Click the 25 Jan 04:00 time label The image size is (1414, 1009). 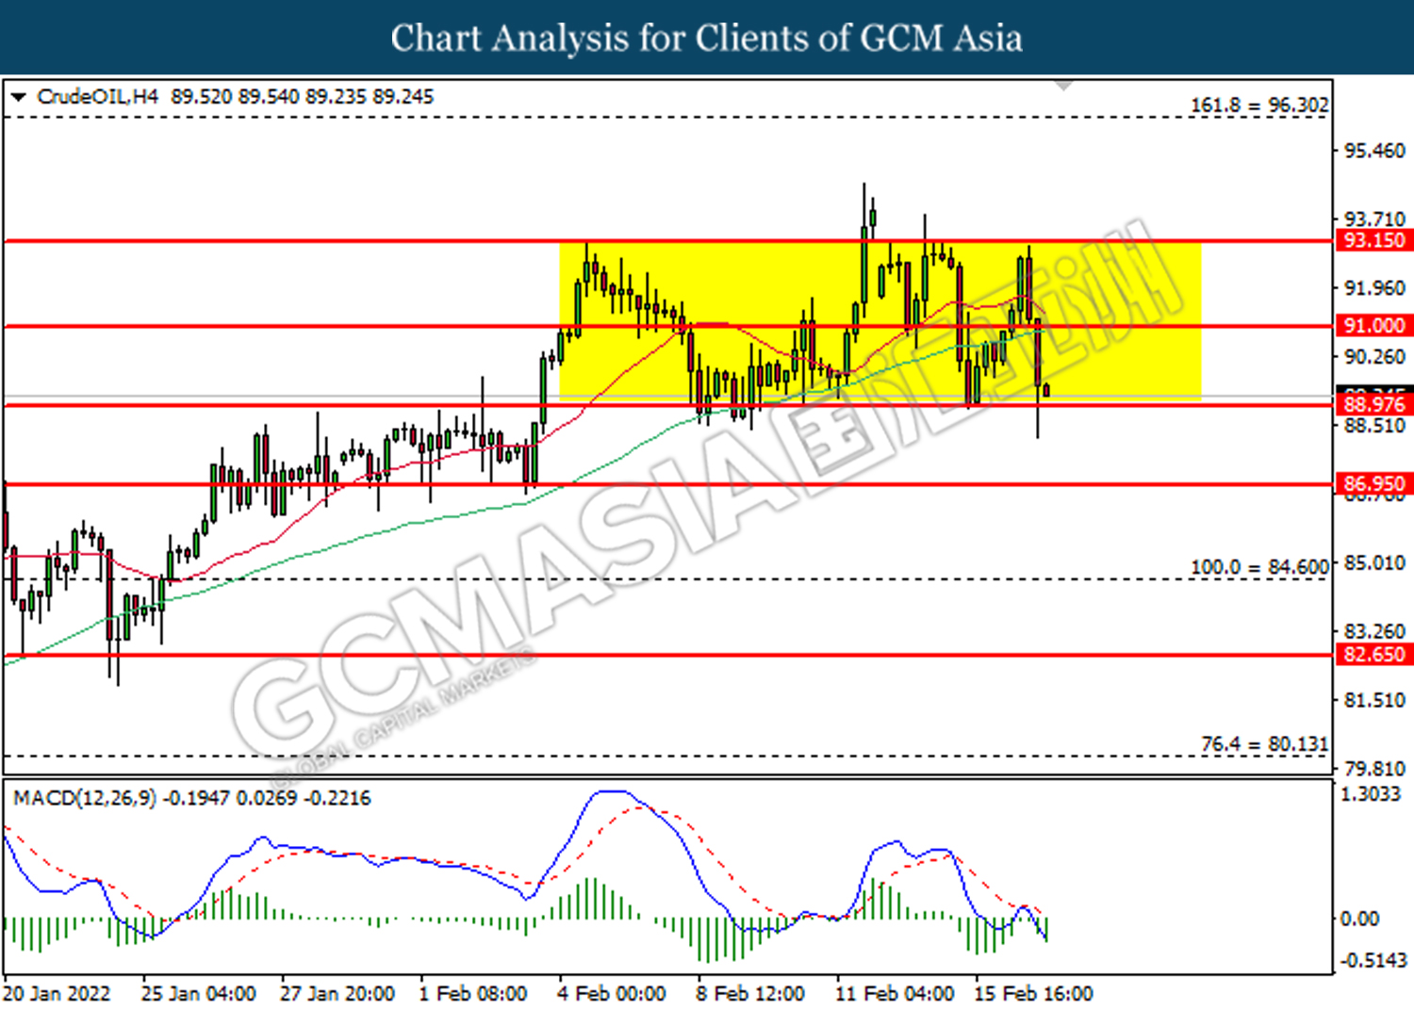click(x=198, y=993)
